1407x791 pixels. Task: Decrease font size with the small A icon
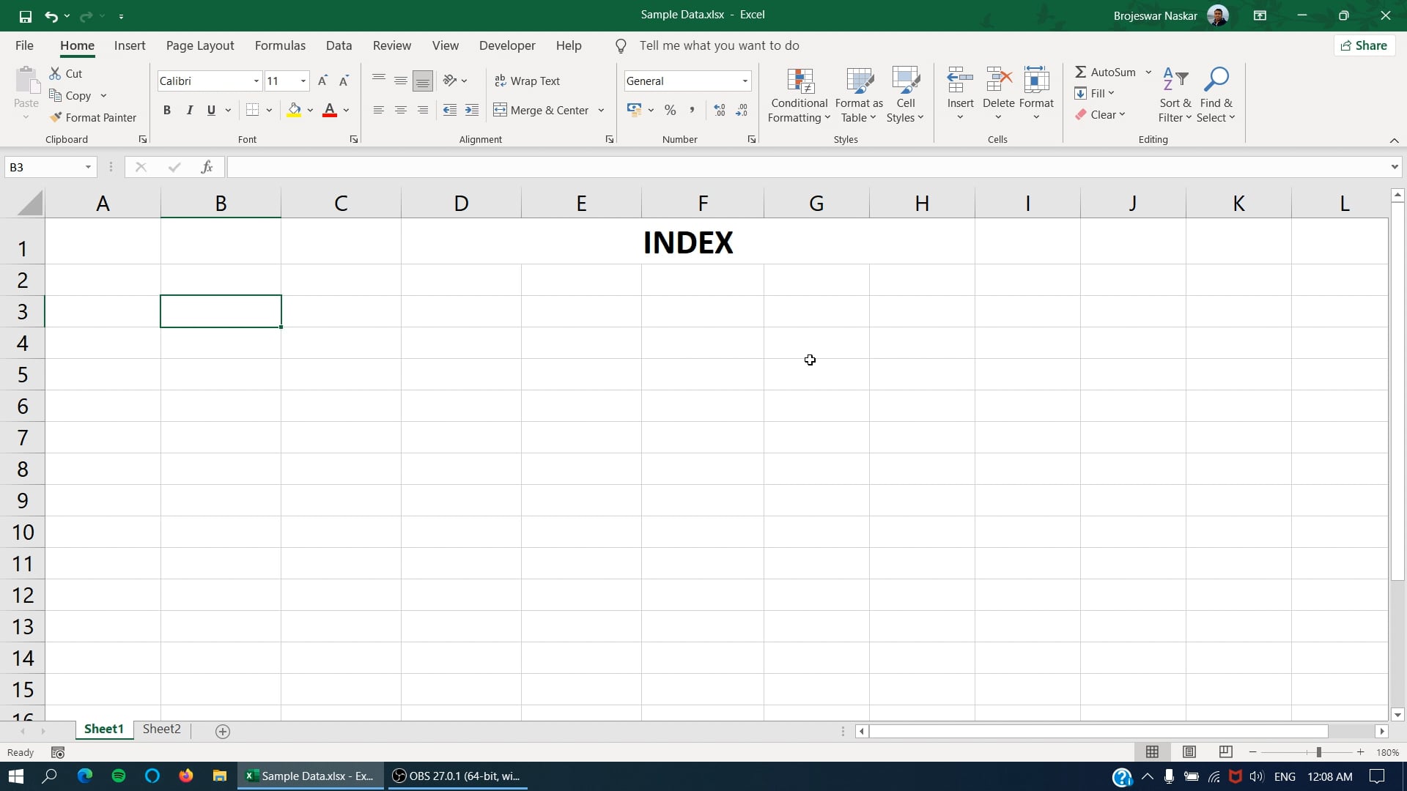click(344, 81)
